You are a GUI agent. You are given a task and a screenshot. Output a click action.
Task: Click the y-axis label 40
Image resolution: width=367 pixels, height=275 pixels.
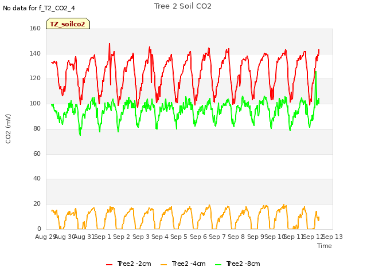37,179
